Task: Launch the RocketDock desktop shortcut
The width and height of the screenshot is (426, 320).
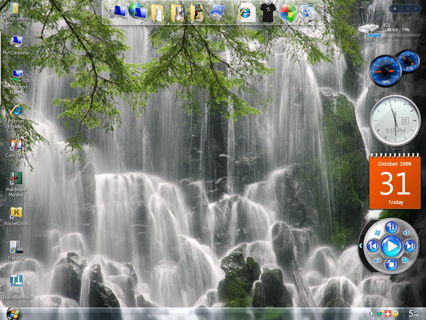Action: [x=15, y=213]
